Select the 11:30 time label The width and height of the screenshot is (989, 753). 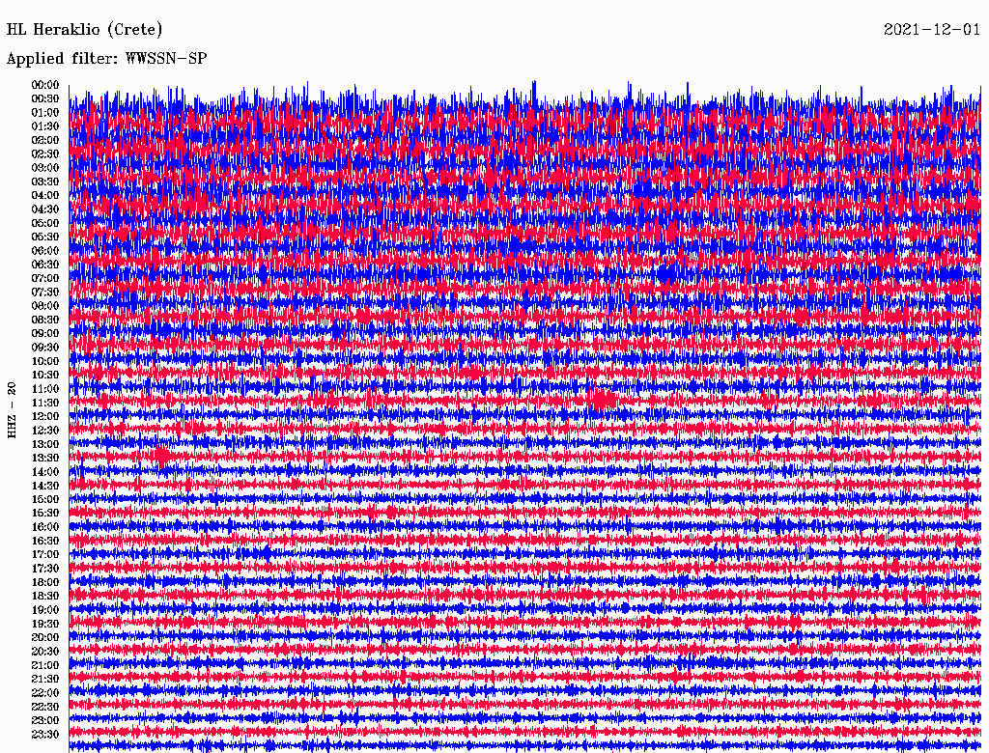(44, 403)
